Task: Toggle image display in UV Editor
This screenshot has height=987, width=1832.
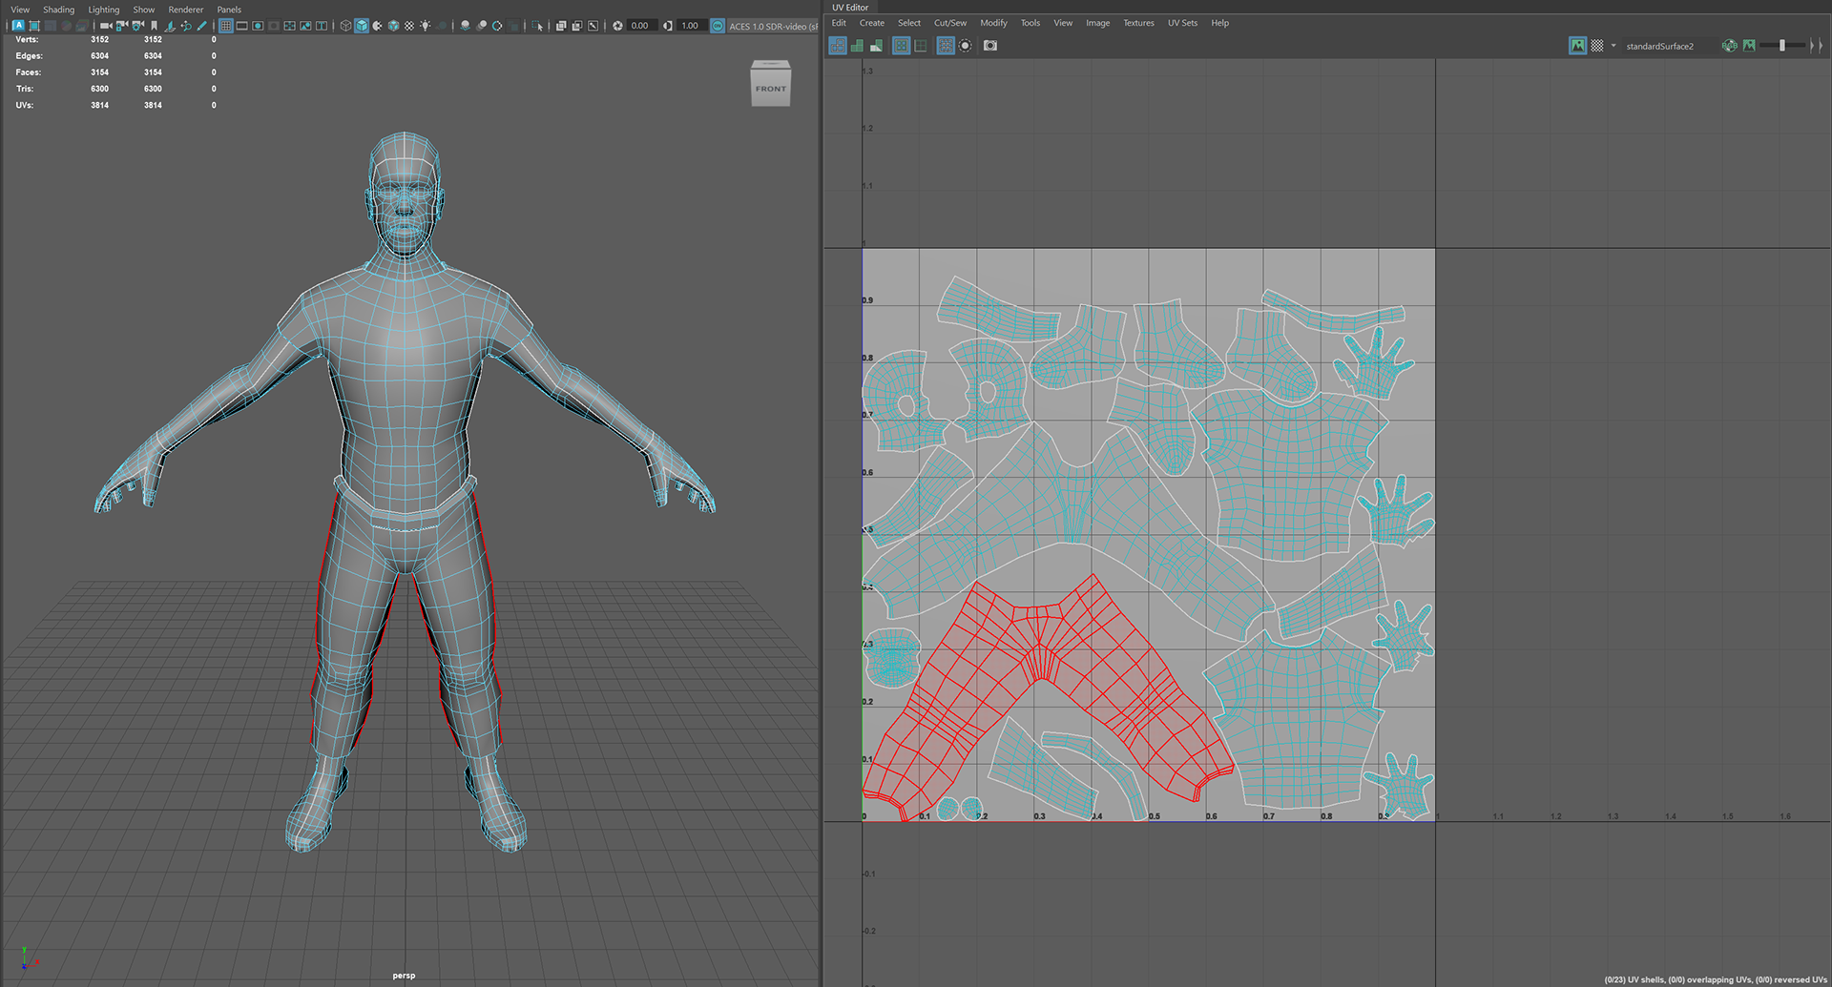Action: point(1577,46)
